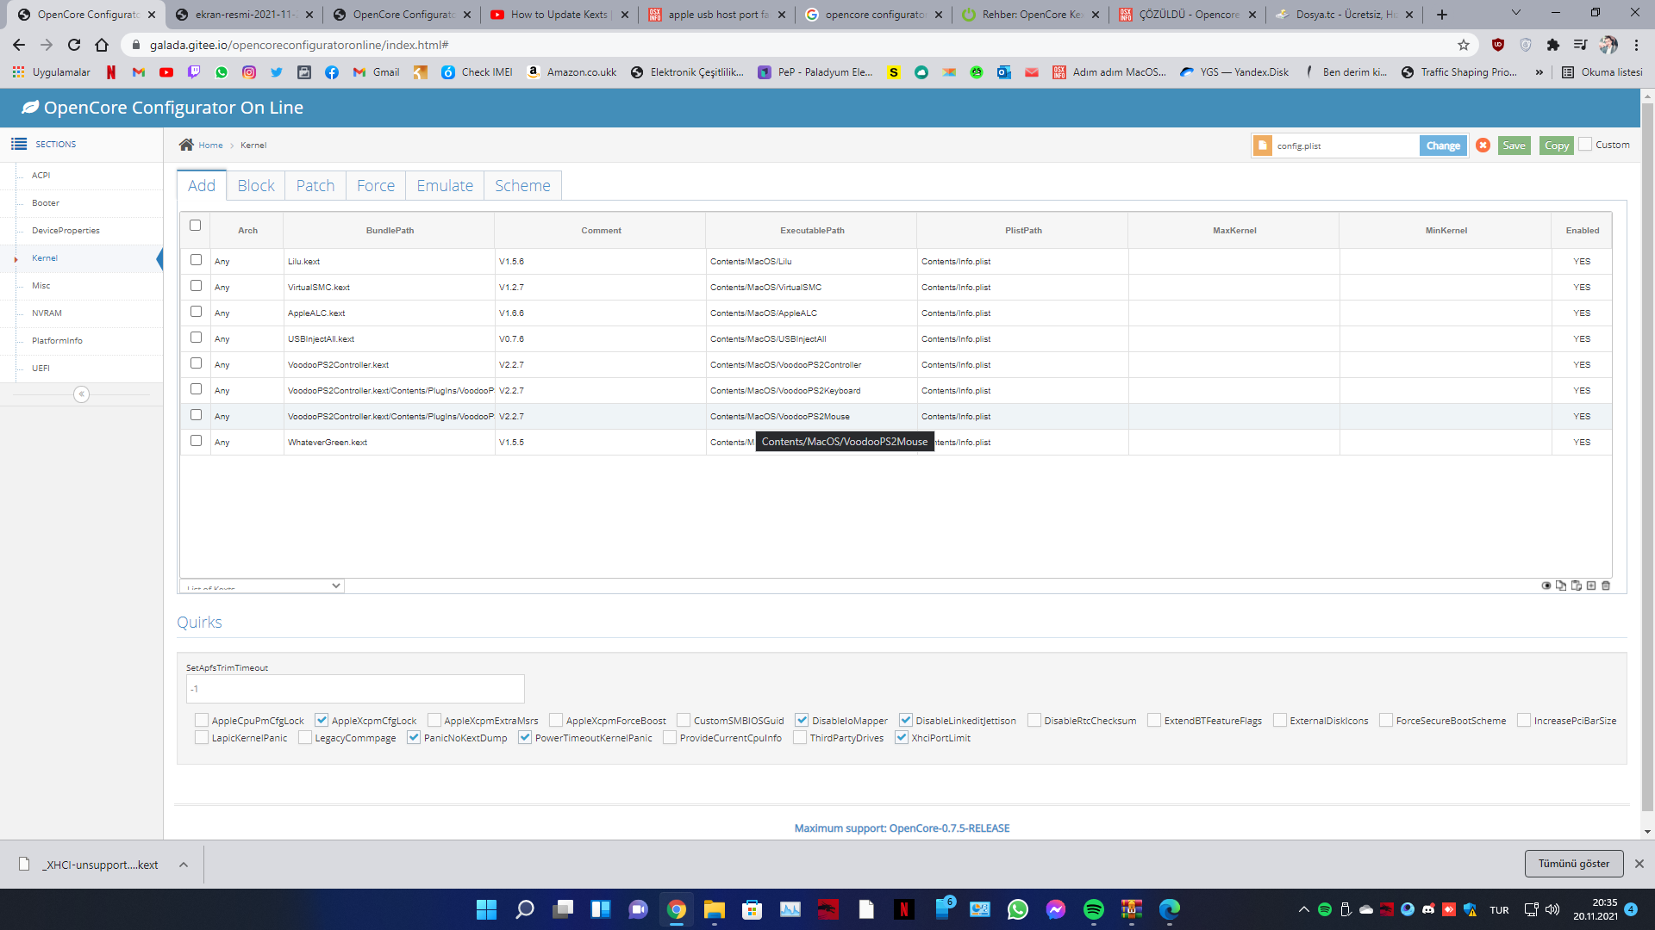Uncheck the XhciPortLimit quirk
The width and height of the screenshot is (1655, 930).
point(902,738)
